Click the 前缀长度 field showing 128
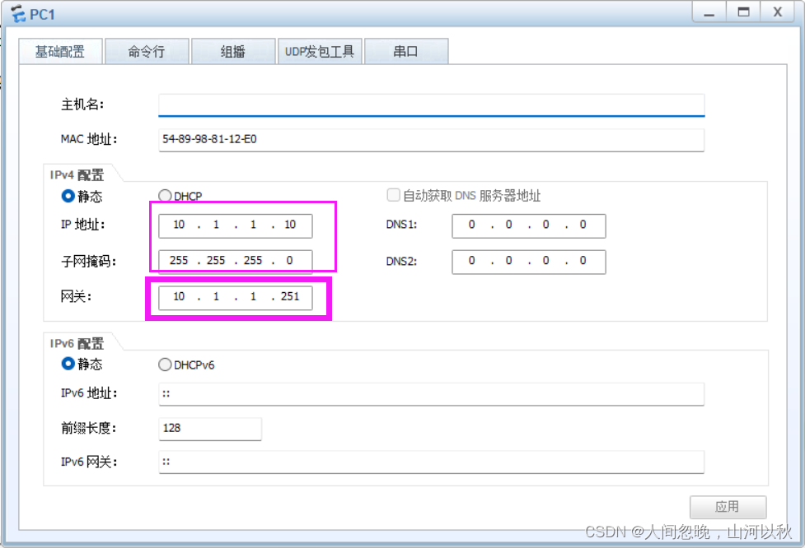This screenshot has width=805, height=548. click(210, 429)
